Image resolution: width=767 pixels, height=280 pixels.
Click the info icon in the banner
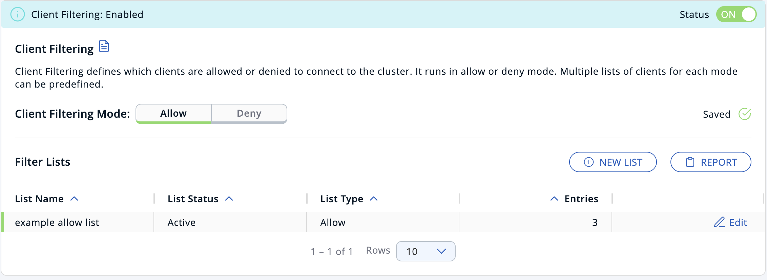pos(17,14)
